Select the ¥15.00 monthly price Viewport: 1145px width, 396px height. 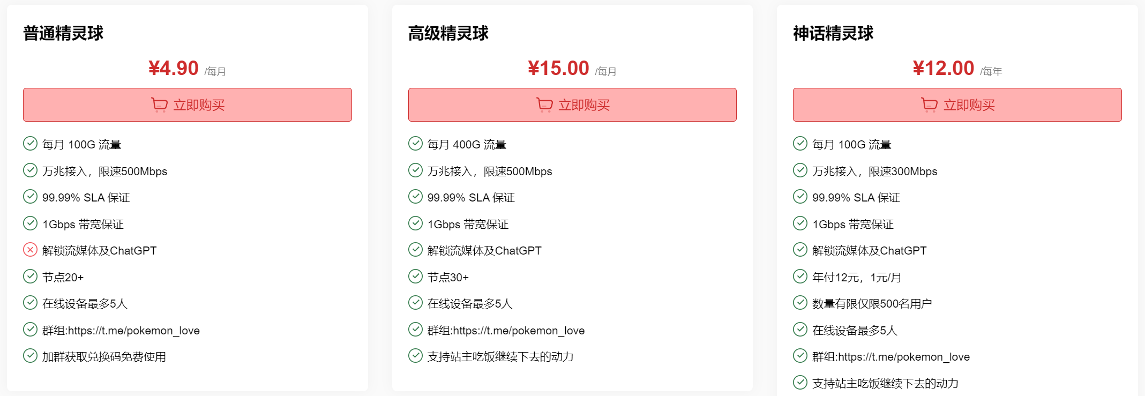(x=558, y=68)
